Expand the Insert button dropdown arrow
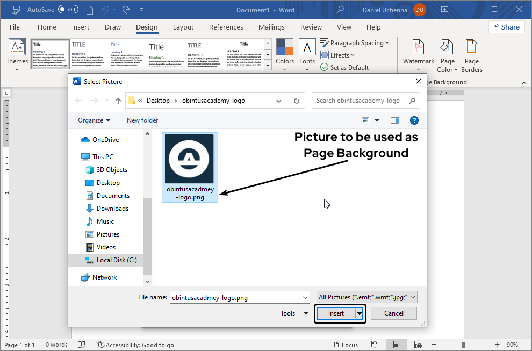The width and height of the screenshot is (532, 351). point(359,313)
